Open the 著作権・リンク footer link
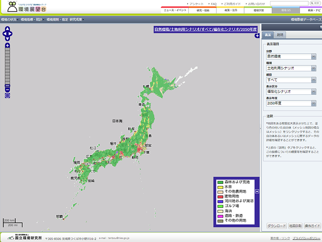 click(x=280, y=238)
